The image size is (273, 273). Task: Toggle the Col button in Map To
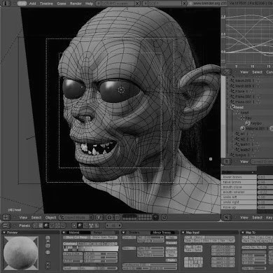pos(245,237)
